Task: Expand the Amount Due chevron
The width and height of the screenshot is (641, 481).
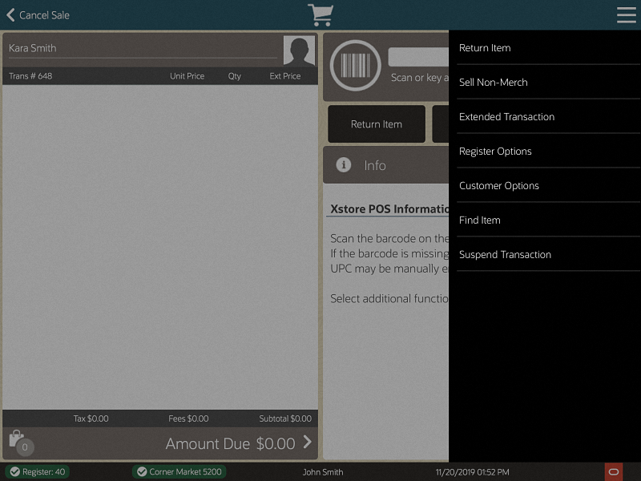Action: tap(308, 442)
